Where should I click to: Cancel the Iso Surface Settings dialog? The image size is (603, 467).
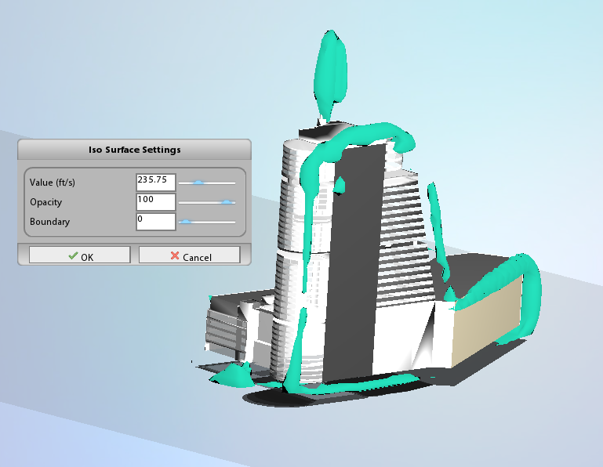190,255
